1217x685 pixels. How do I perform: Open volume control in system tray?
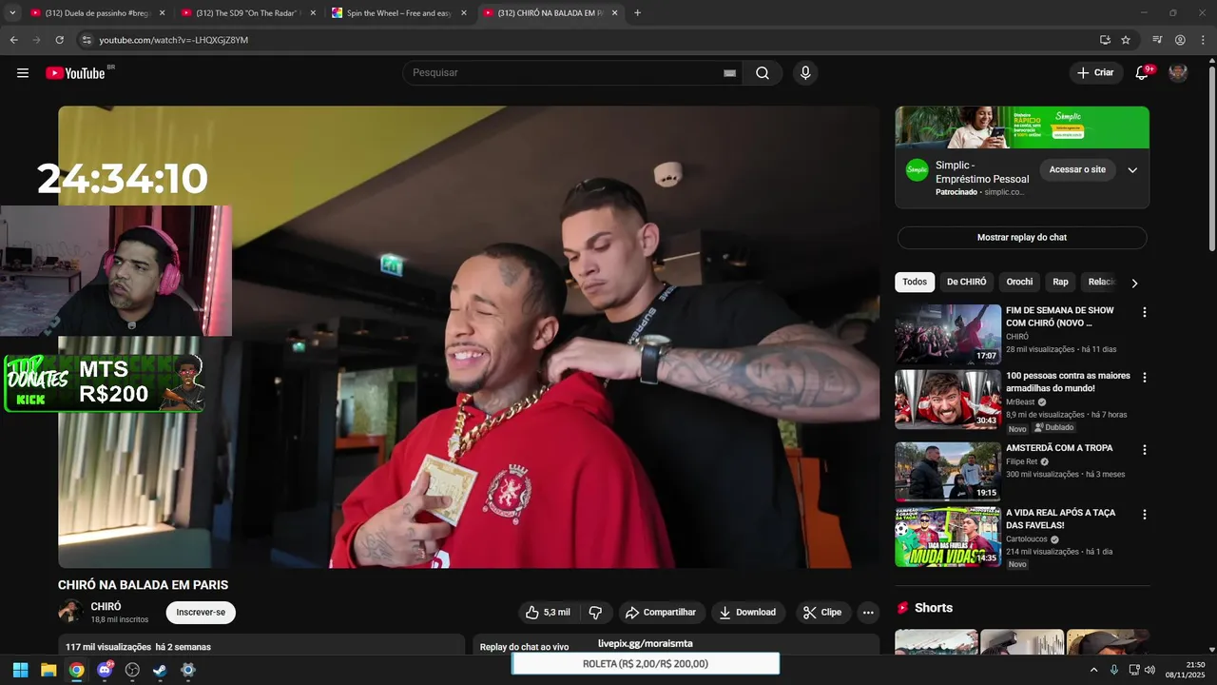click(x=1149, y=670)
